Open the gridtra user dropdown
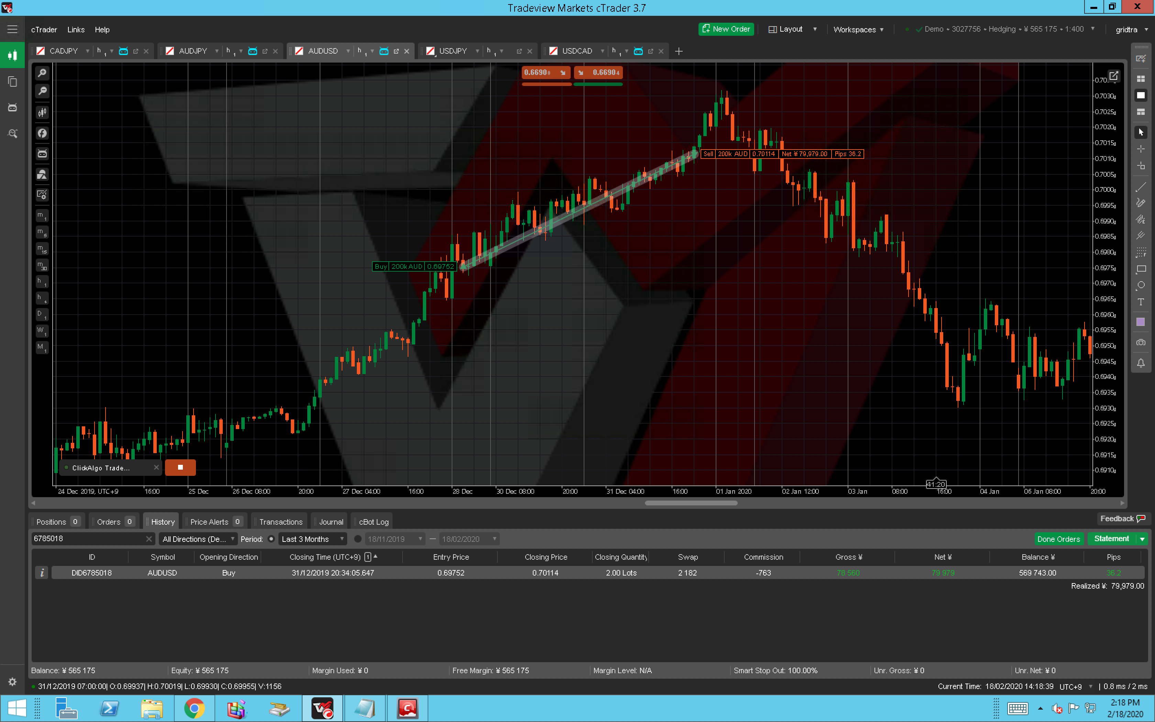The height and width of the screenshot is (722, 1155). pos(1132,30)
